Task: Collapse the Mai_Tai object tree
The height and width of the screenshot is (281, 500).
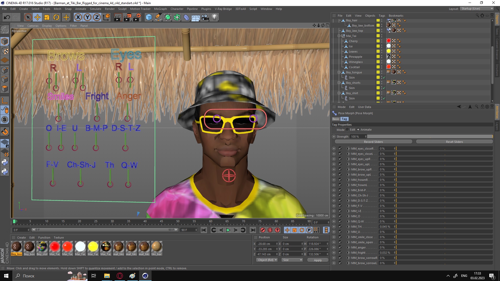Action: coord(339,36)
